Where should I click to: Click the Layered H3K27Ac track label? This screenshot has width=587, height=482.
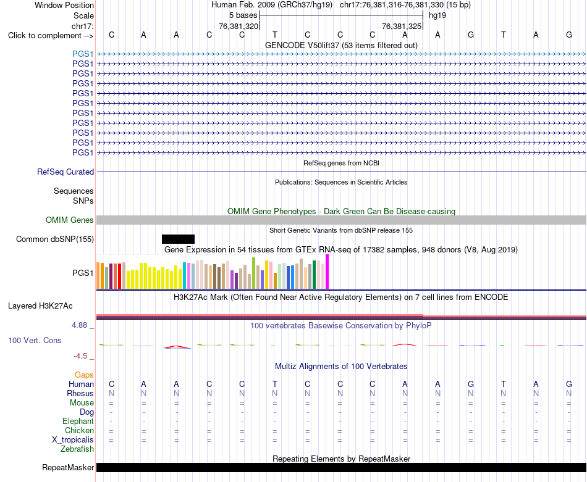tap(40, 306)
